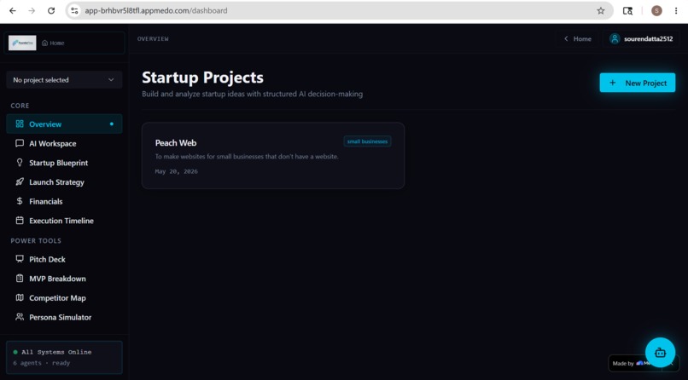Click the 'May 20, 2026' project date
The width and height of the screenshot is (688, 380).
177,171
